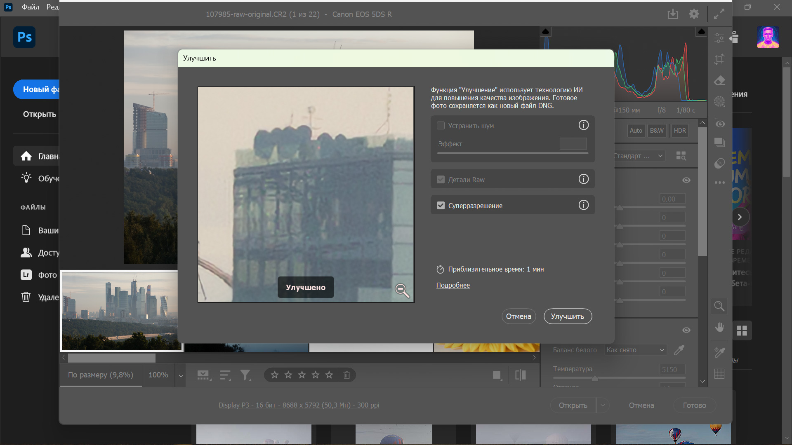
Task: Select the Crop tool icon
Action: coord(719,59)
